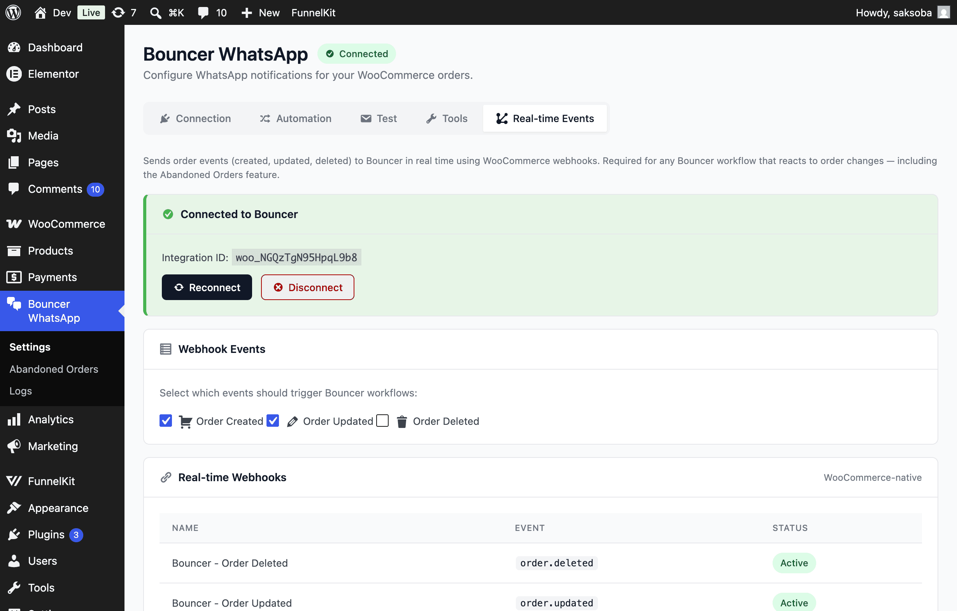The width and height of the screenshot is (957, 611).
Task: Click the Order Created cart icon
Action: tap(185, 422)
